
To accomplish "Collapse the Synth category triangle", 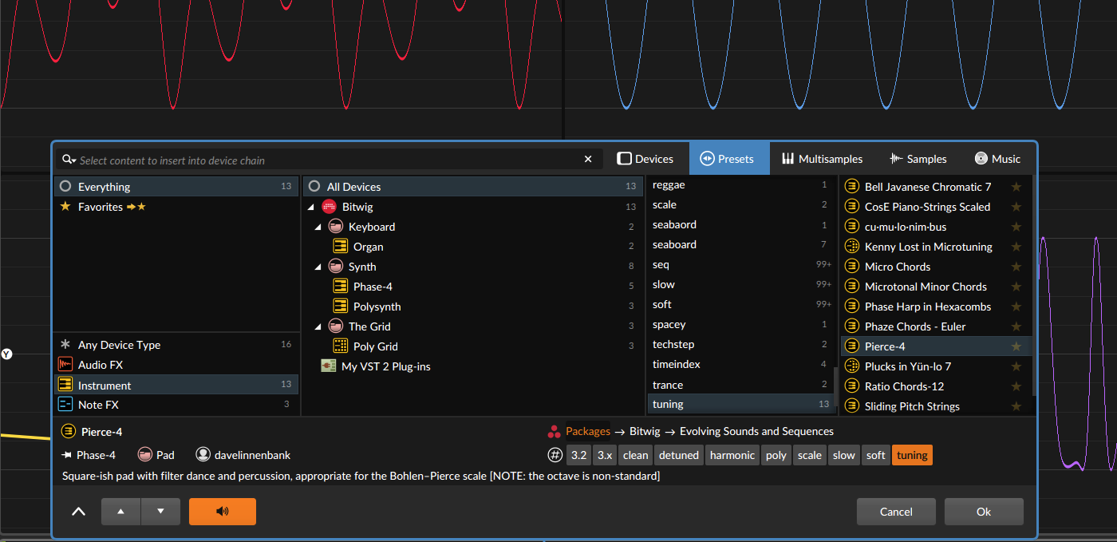I will click(x=318, y=267).
